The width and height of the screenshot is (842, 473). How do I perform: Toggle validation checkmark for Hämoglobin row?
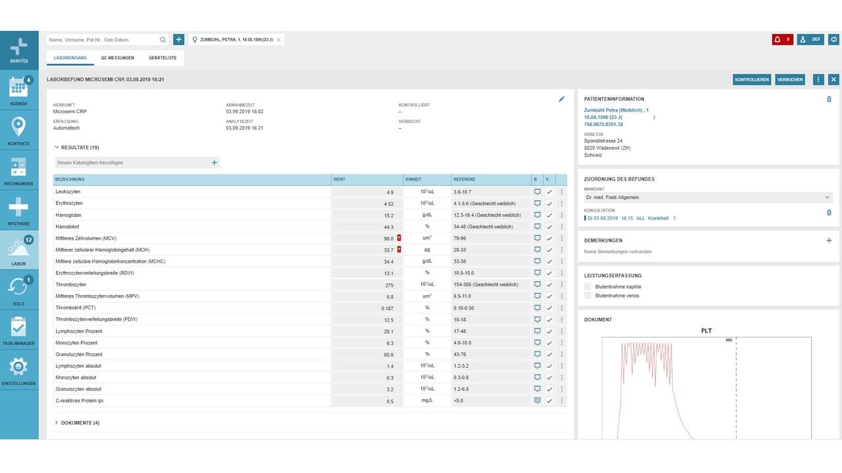(x=549, y=215)
